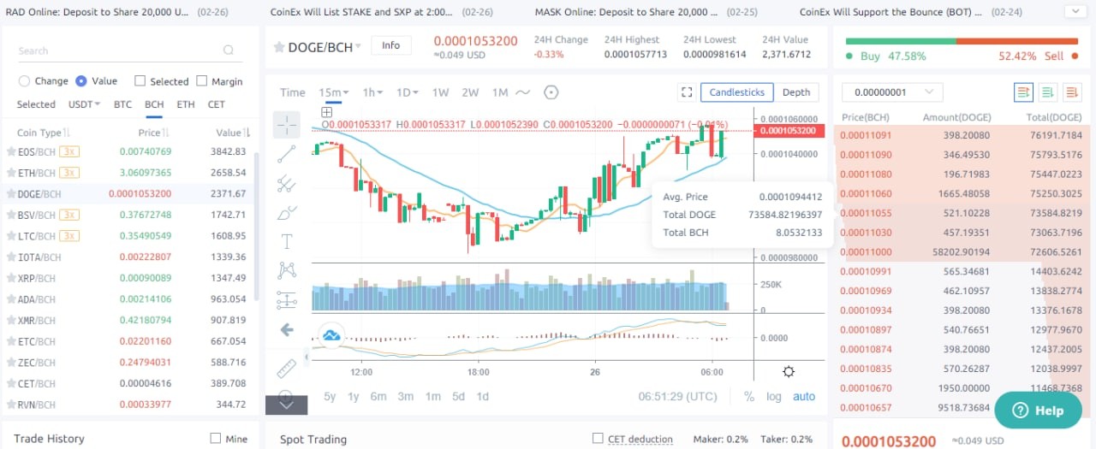Star the DOGE/BCH pair as favorite
The image size is (1096, 449).
tap(279, 47)
